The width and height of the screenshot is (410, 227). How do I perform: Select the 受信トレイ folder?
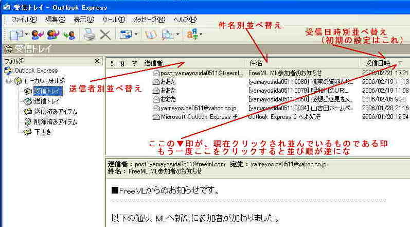[x=48, y=91]
